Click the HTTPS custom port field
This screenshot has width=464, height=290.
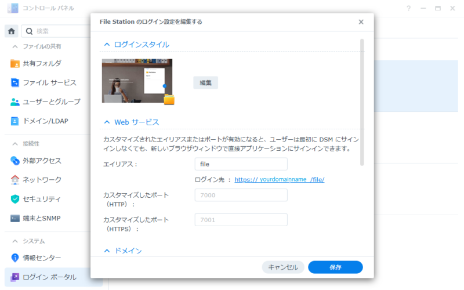coord(241,220)
